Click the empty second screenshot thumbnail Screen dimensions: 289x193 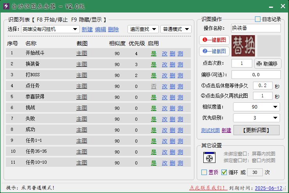269,46
